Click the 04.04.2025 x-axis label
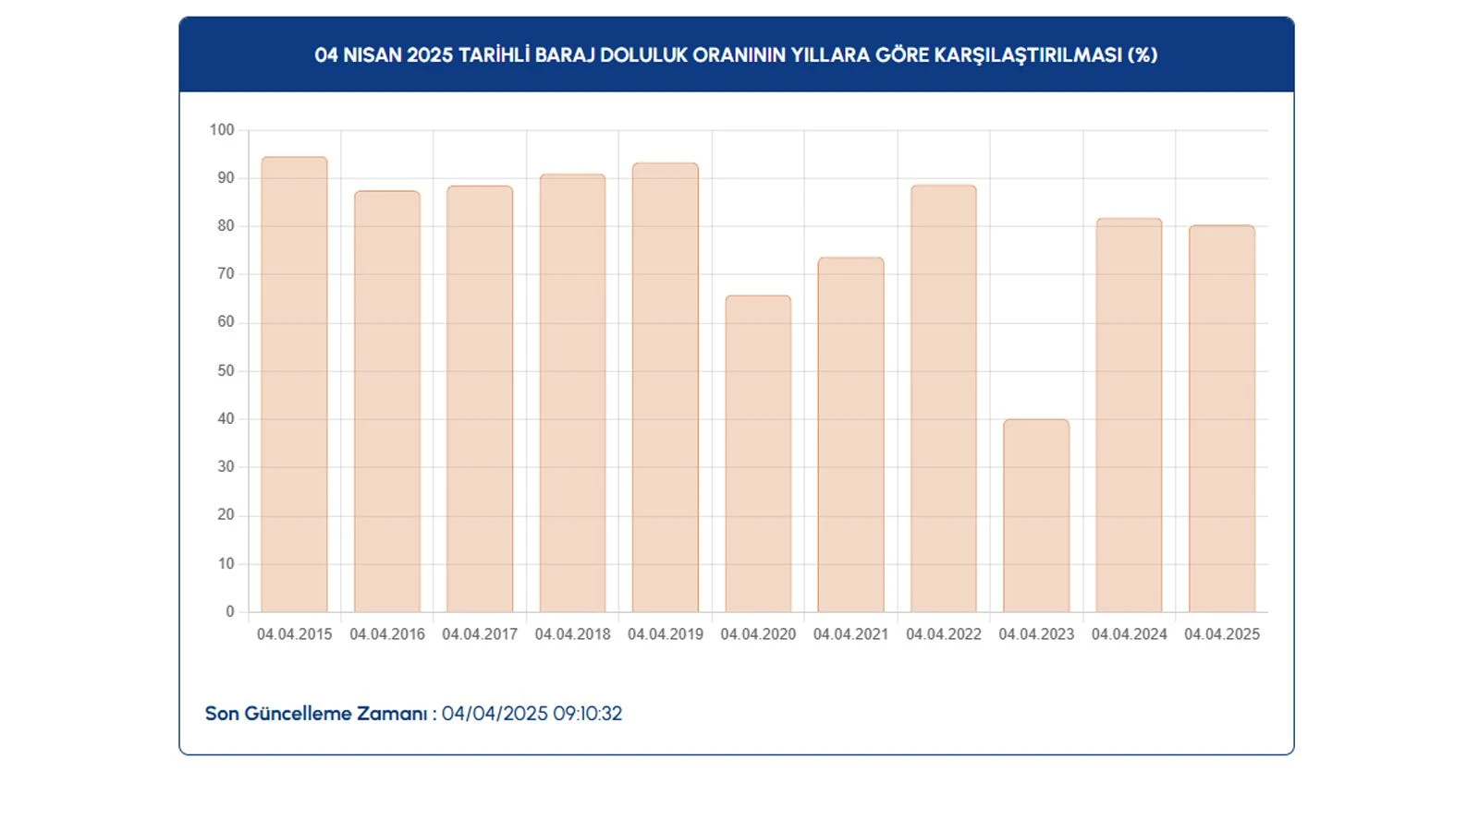 [1221, 634]
